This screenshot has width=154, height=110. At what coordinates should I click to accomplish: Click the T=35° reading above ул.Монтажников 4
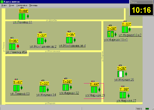[x=71, y=35]
